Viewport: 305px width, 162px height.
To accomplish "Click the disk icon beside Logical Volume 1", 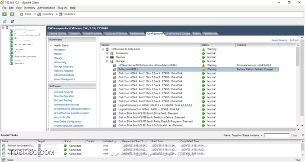I will pos(114,105).
